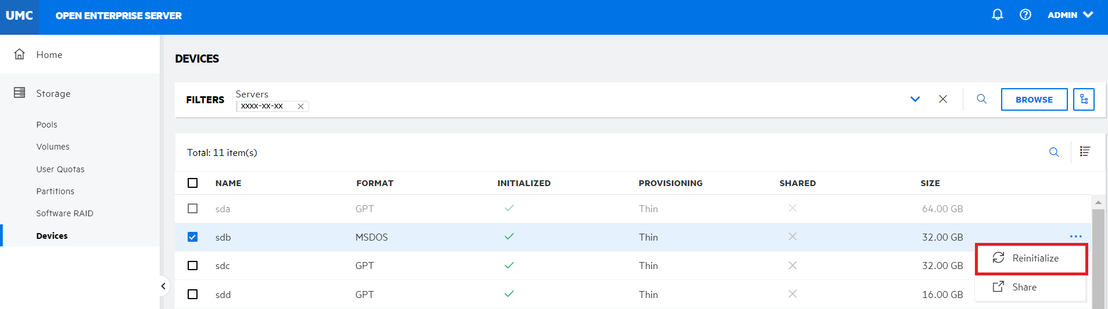Collapse the left sidebar panel
The width and height of the screenshot is (1108, 309).
(x=163, y=286)
